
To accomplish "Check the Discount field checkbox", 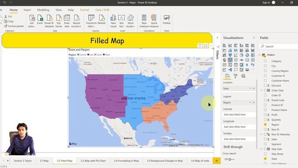I will click(x=265, y=85).
